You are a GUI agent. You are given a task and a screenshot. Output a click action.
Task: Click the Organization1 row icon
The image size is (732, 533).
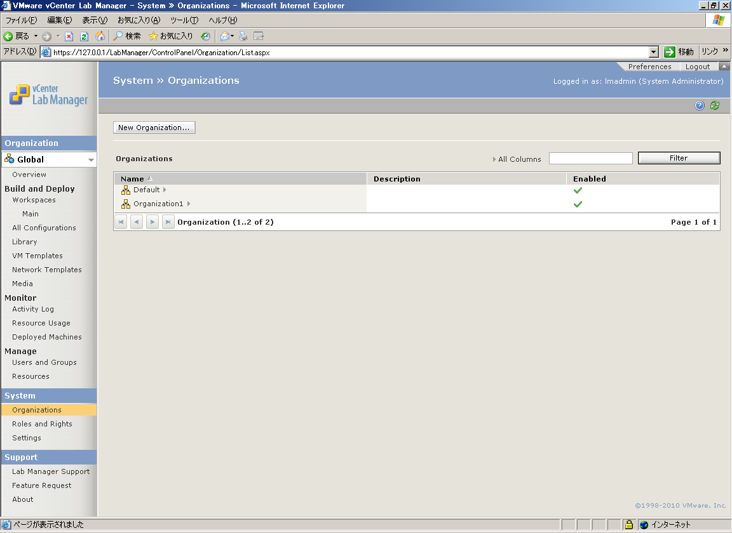tap(126, 204)
